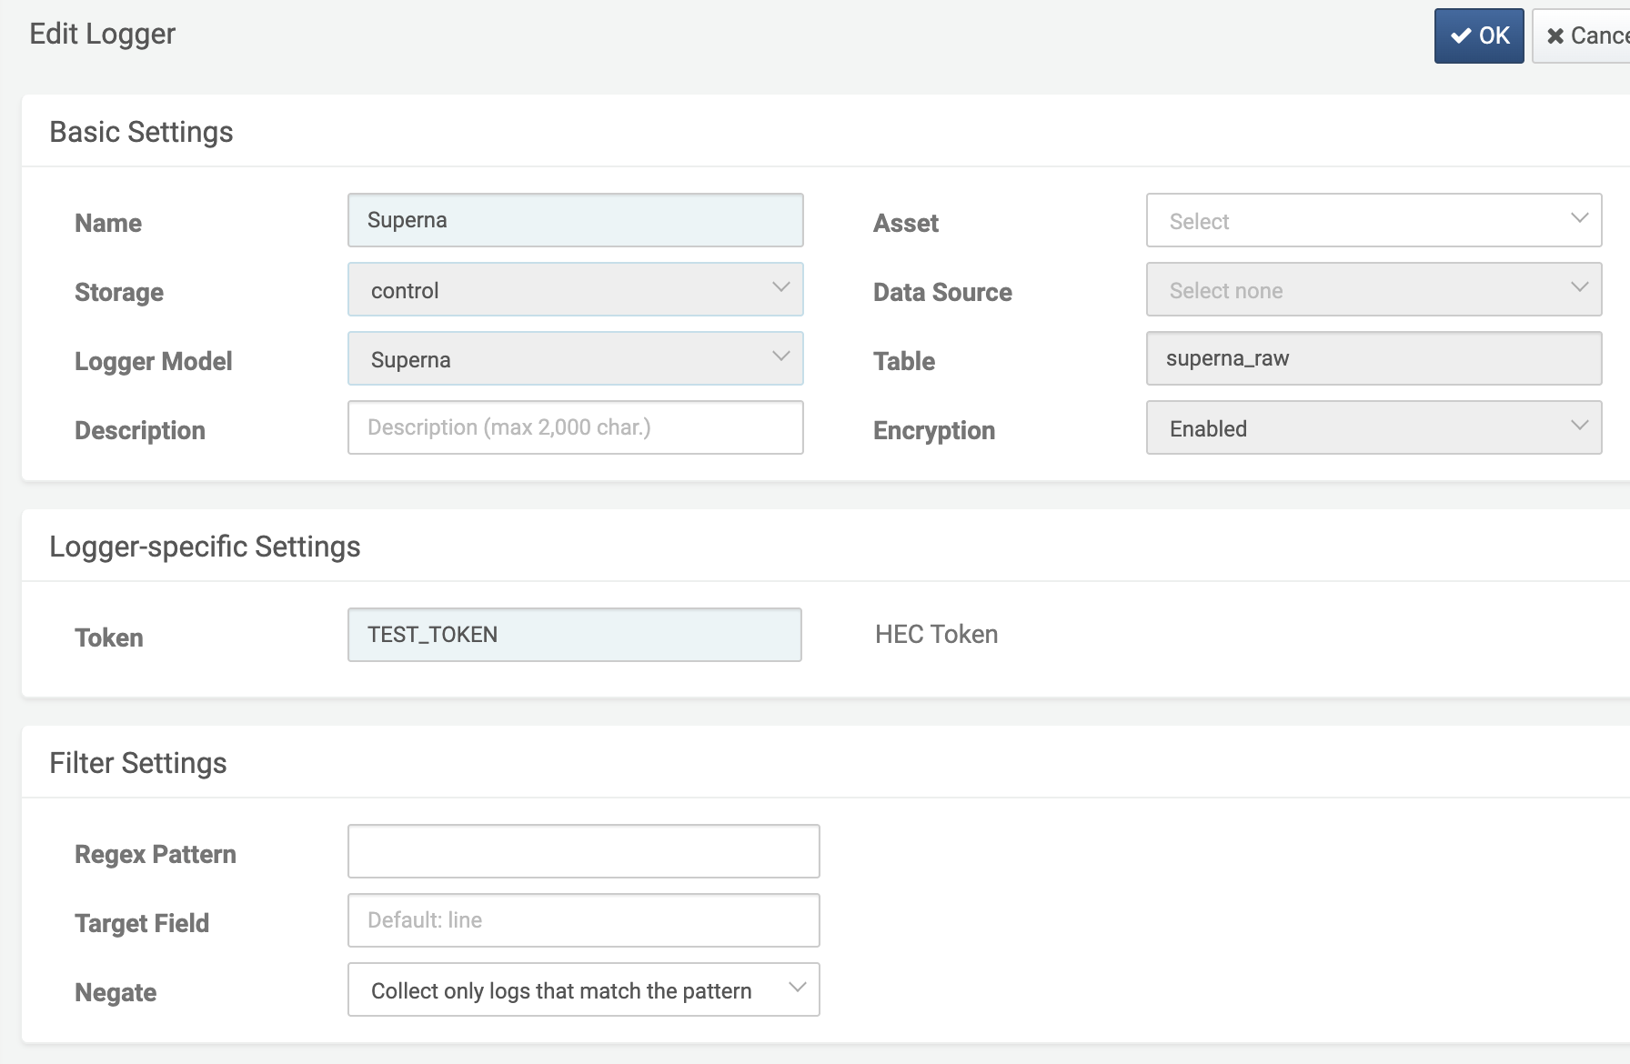
Task: Click the Name input field containing Superna
Action: coord(576,220)
